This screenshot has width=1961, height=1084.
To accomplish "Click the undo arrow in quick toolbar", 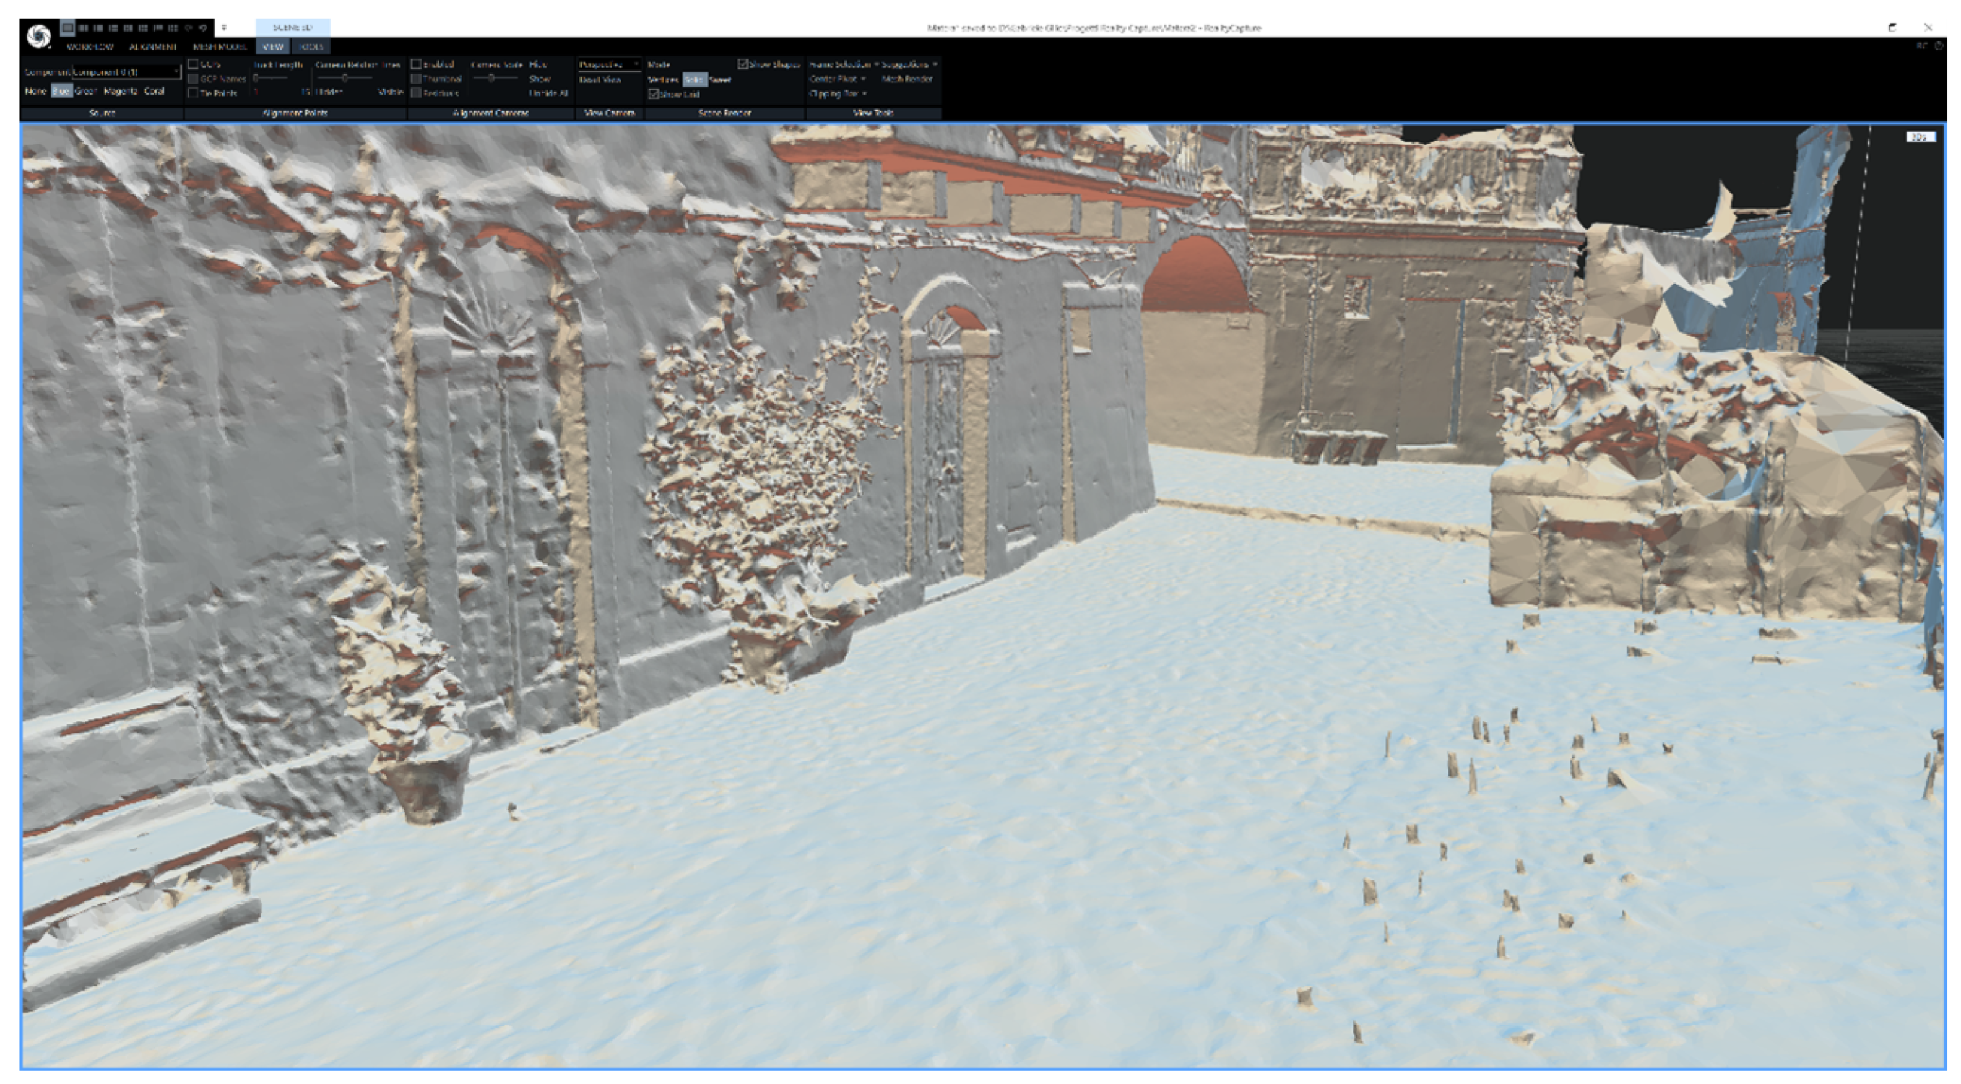I will pos(189,27).
